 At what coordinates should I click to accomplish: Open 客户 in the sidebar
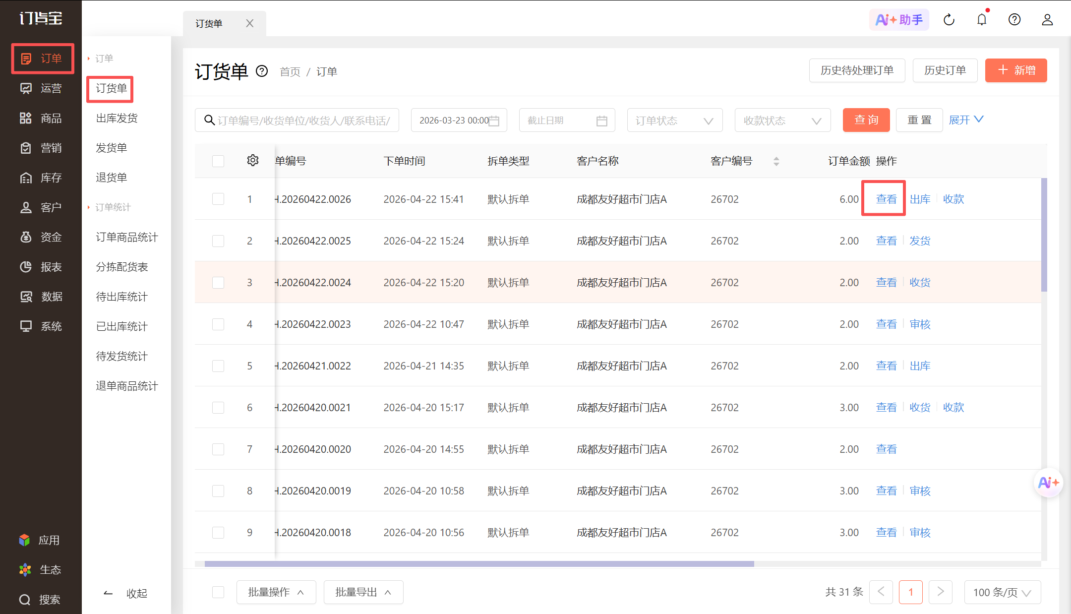pyautogui.click(x=41, y=207)
